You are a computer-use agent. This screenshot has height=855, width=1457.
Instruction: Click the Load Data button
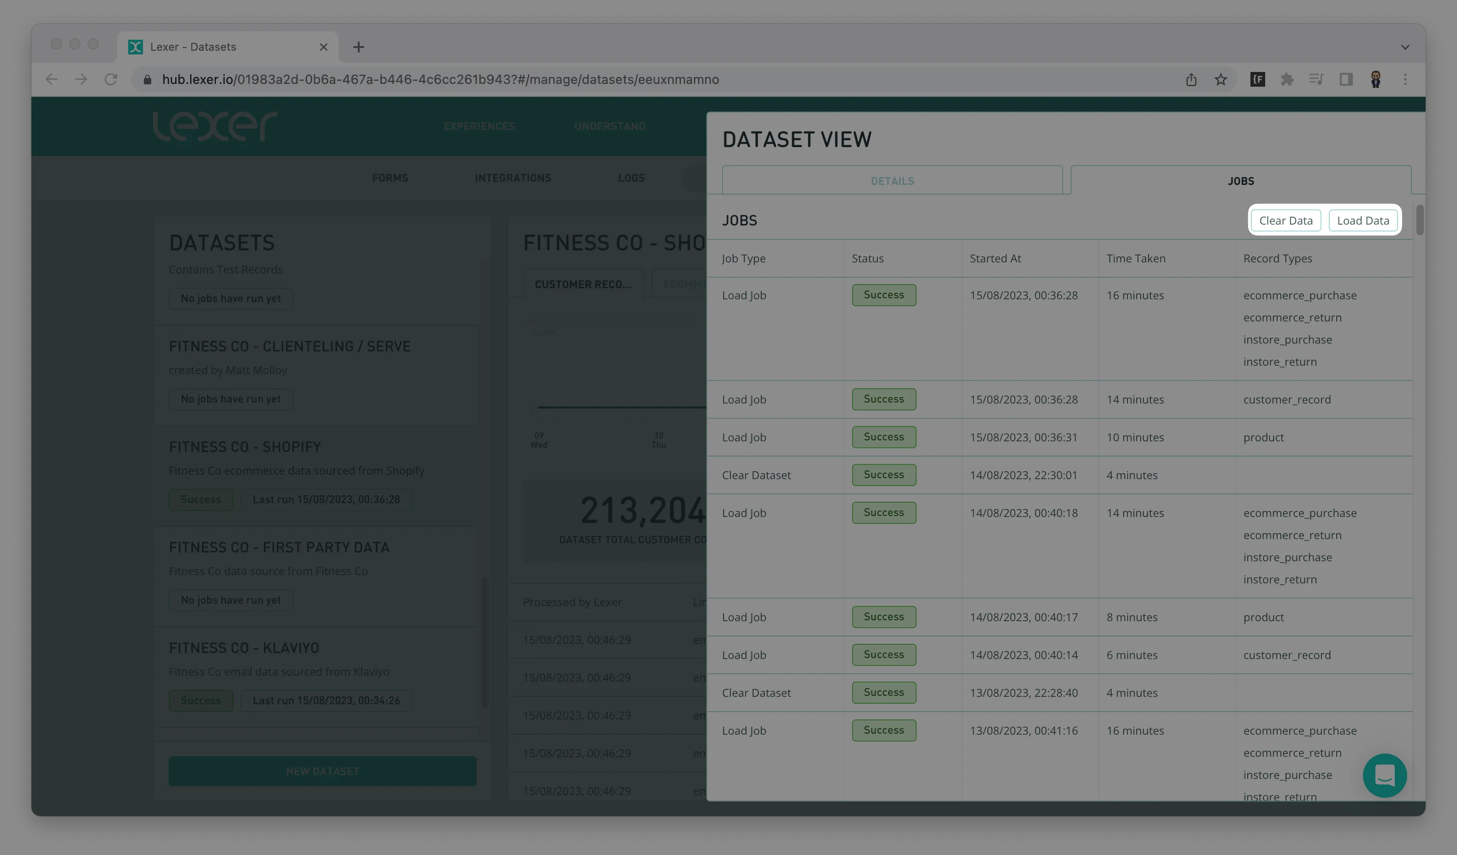tap(1363, 220)
